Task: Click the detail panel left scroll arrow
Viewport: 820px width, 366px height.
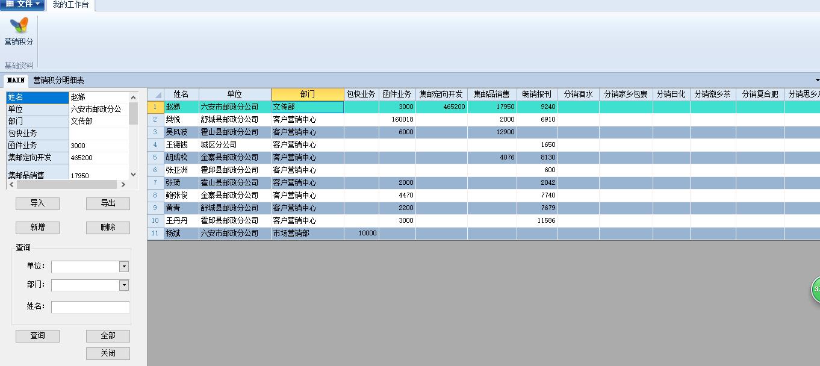Action: [10, 185]
